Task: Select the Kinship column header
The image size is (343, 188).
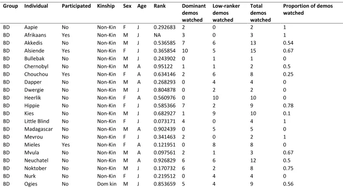Action: click(x=106, y=6)
